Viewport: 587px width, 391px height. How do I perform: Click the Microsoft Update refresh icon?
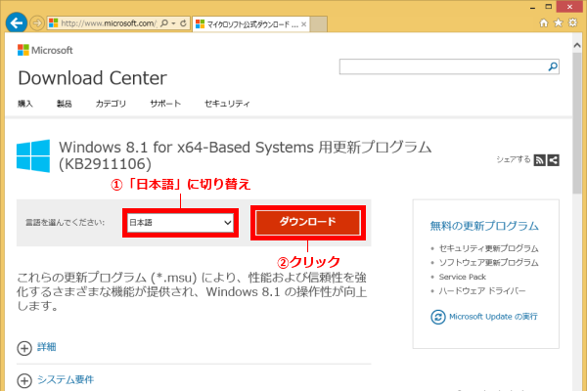click(439, 316)
